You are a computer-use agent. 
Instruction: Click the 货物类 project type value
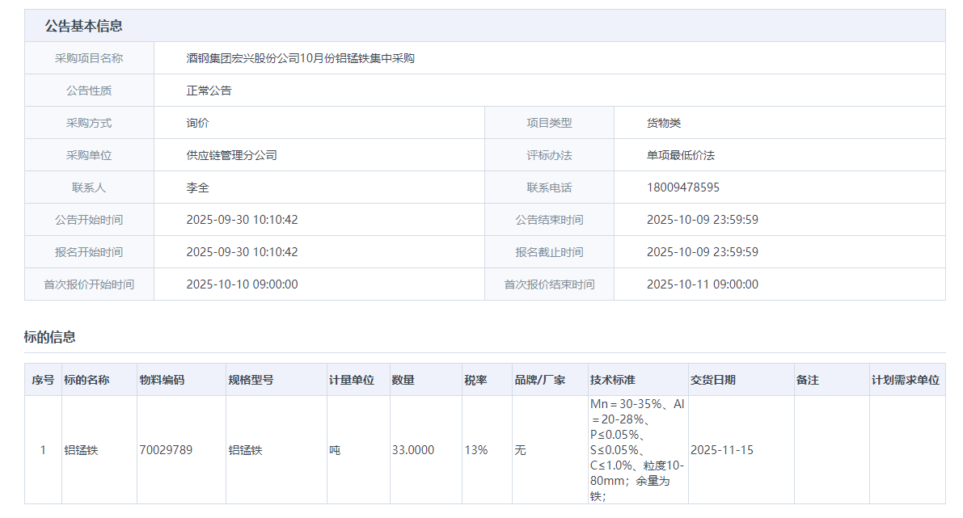(x=663, y=123)
